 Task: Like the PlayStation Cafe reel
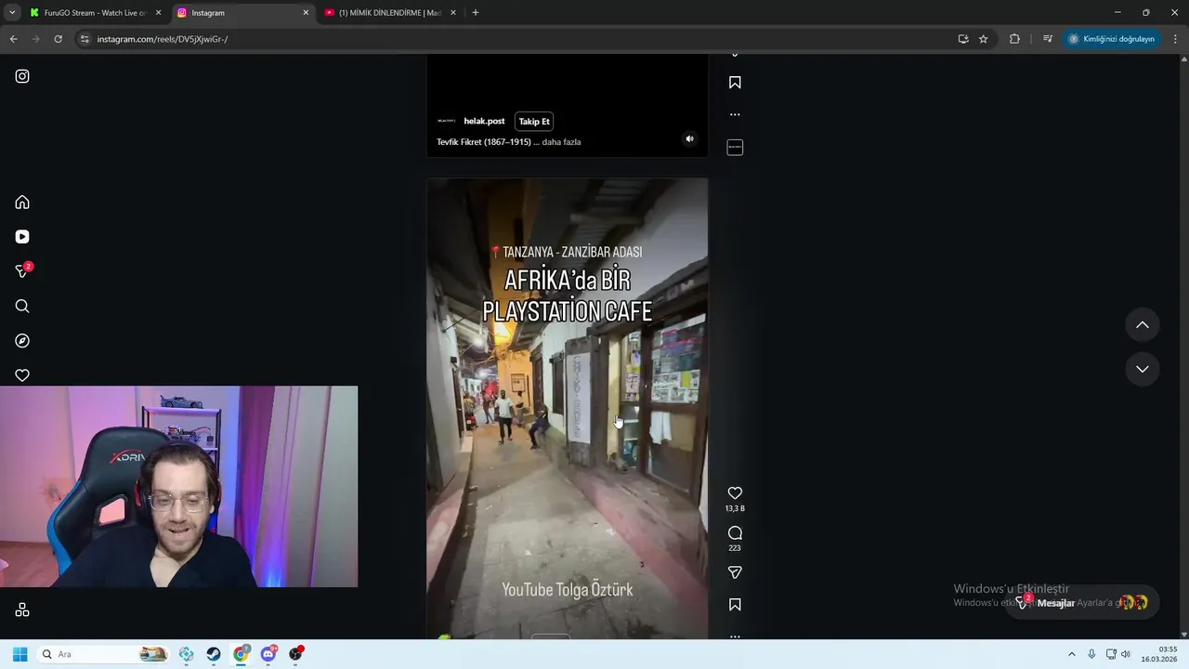coord(735,493)
